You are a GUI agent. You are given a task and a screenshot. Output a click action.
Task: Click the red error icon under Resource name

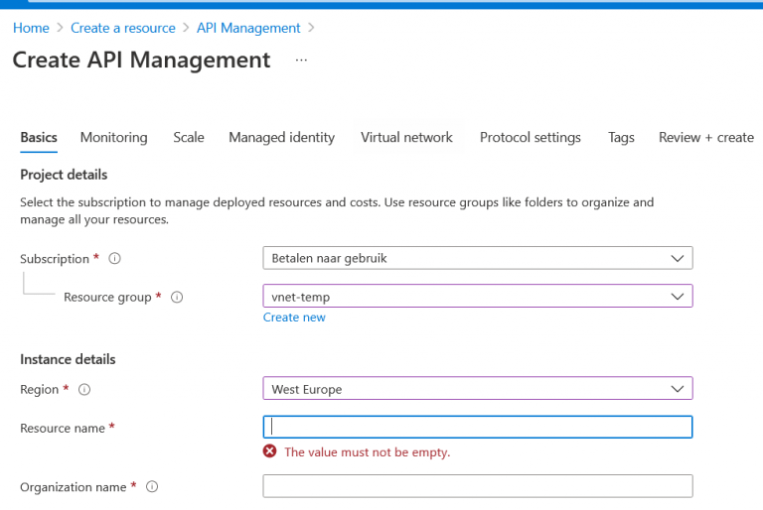click(270, 451)
